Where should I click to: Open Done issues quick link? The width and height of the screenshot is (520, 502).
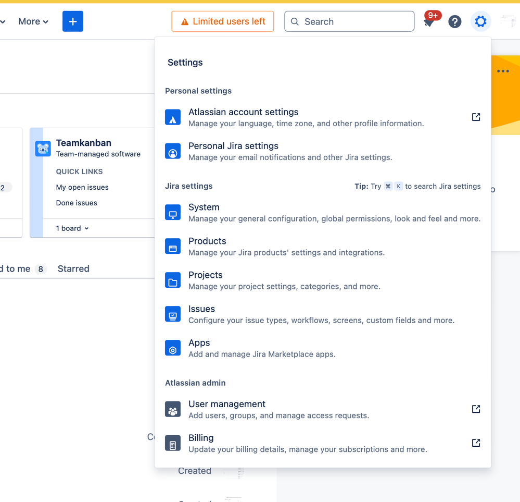(77, 203)
